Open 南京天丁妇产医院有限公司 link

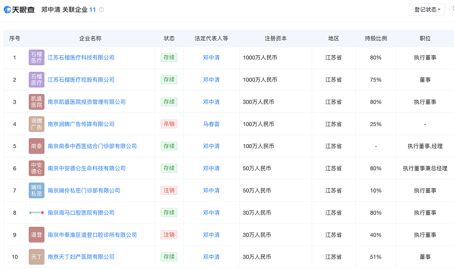tap(81, 257)
